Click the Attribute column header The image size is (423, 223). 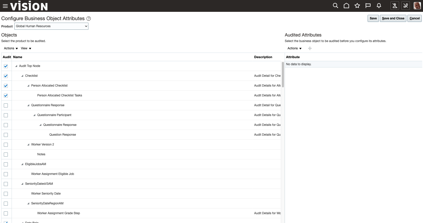[x=293, y=57]
